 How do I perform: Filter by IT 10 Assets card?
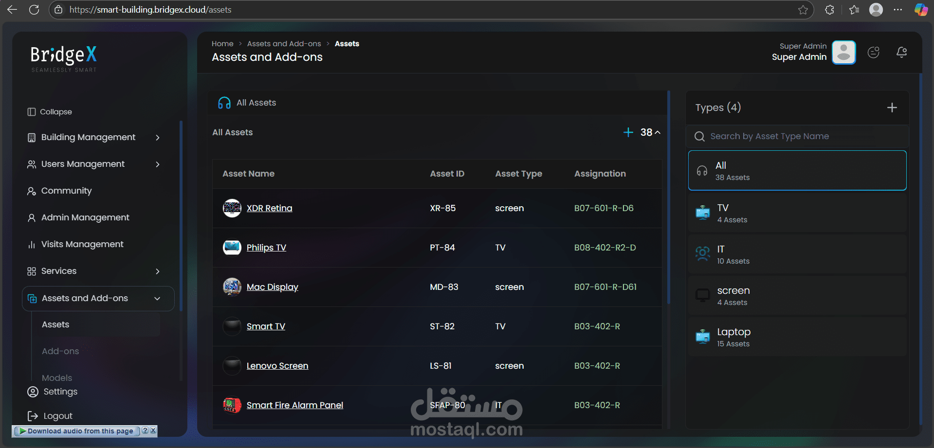(x=797, y=254)
